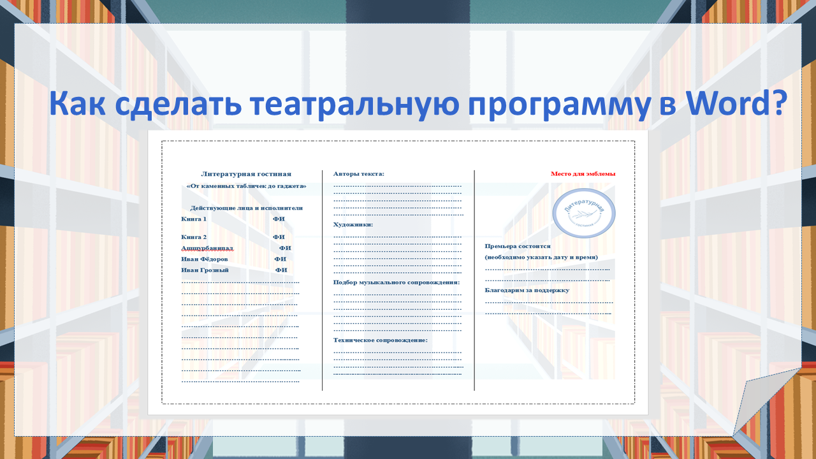This screenshot has height=459, width=816.
Task: Click the "Книга 1" cast entry
Action: click(194, 219)
